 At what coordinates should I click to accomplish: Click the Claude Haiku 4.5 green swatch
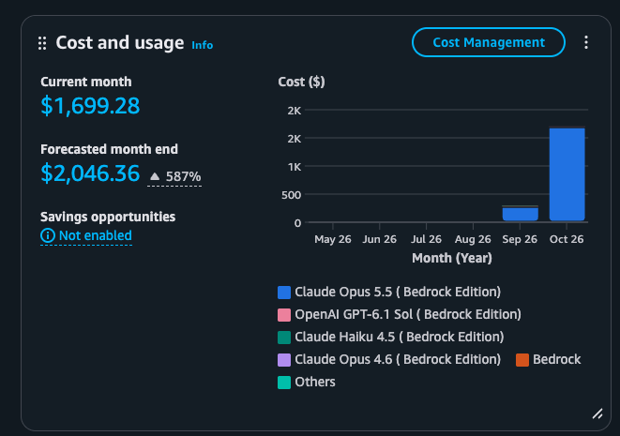[x=284, y=338]
